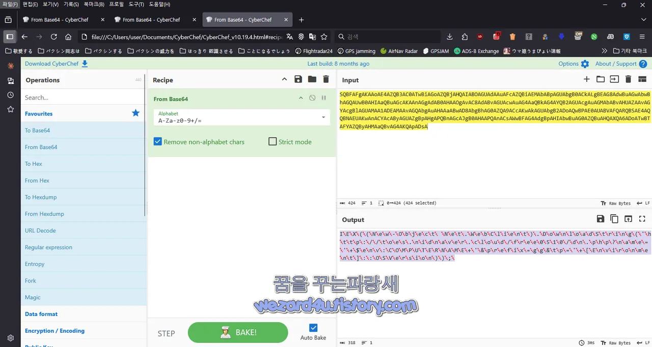Viewport: 652px width, 347px height.
Task: Open 보기(V) menu
Action: [50, 4]
